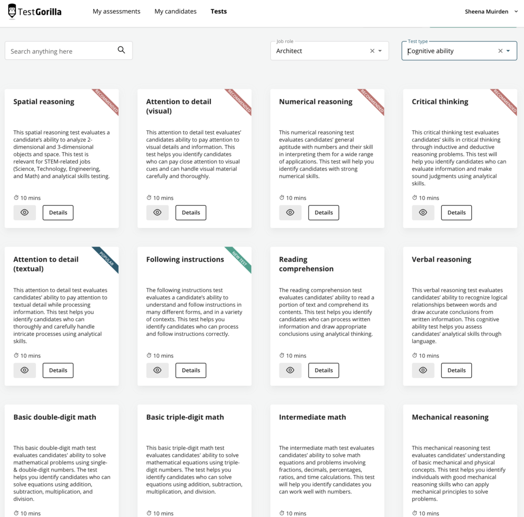Expand the Job role dropdown arrow

pyautogui.click(x=380, y=51)
